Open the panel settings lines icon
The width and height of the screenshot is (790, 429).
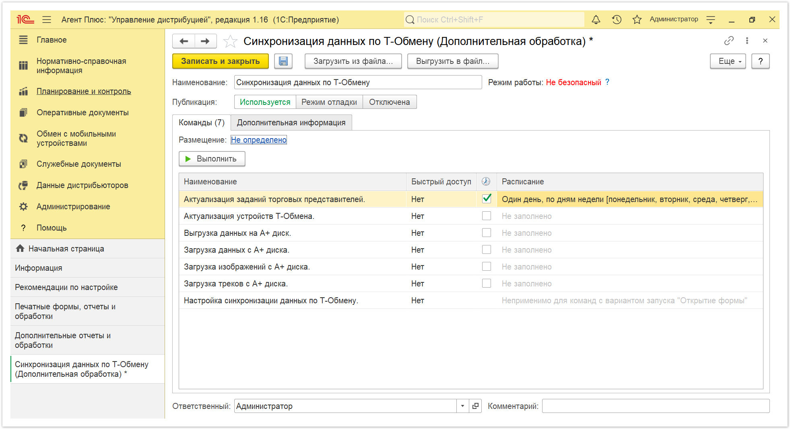tap(711, 19)
